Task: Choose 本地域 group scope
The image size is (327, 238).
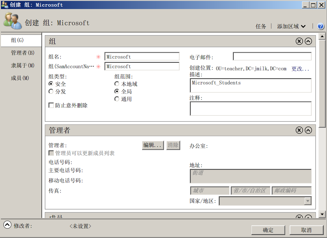Action: click(117, 84)
